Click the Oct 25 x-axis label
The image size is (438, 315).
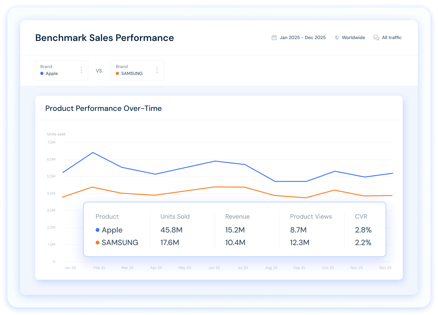[328, 268]
